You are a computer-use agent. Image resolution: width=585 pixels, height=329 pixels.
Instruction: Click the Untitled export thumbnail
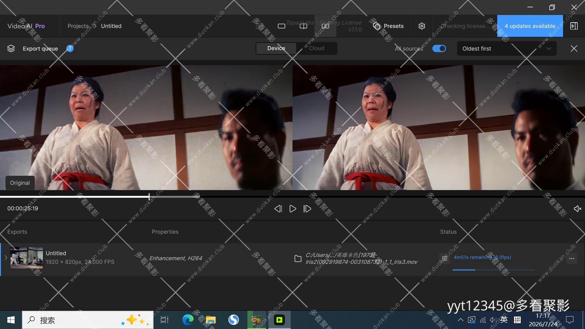click(27, 258)
